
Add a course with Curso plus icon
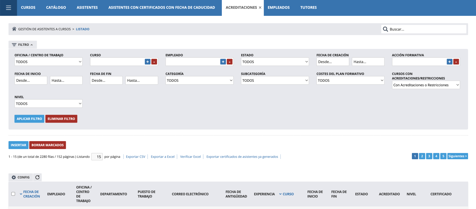pos(147,62)
